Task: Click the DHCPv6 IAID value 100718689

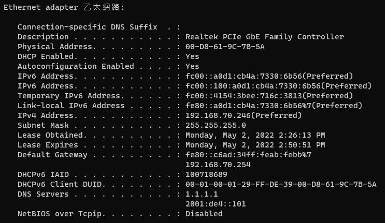Action: (206, 174)
